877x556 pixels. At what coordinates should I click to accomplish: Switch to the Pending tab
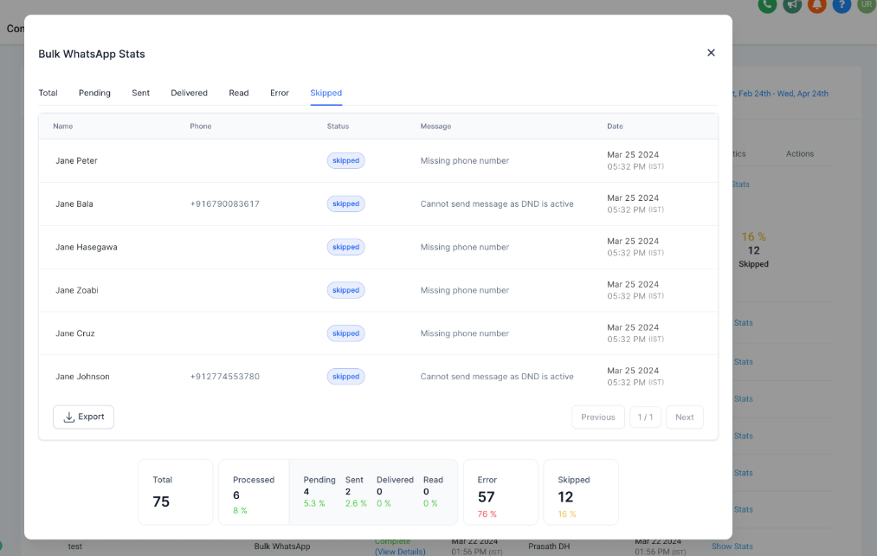click(x=94, y=93)
